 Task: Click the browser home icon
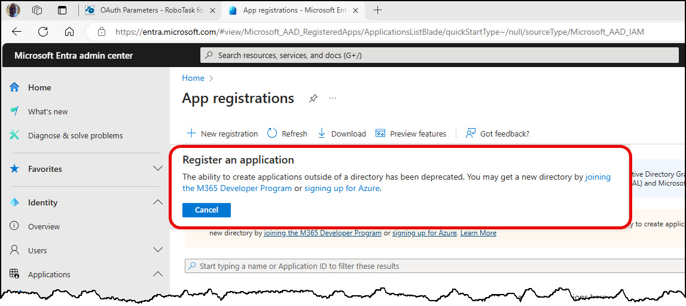[x=69, y=32]
